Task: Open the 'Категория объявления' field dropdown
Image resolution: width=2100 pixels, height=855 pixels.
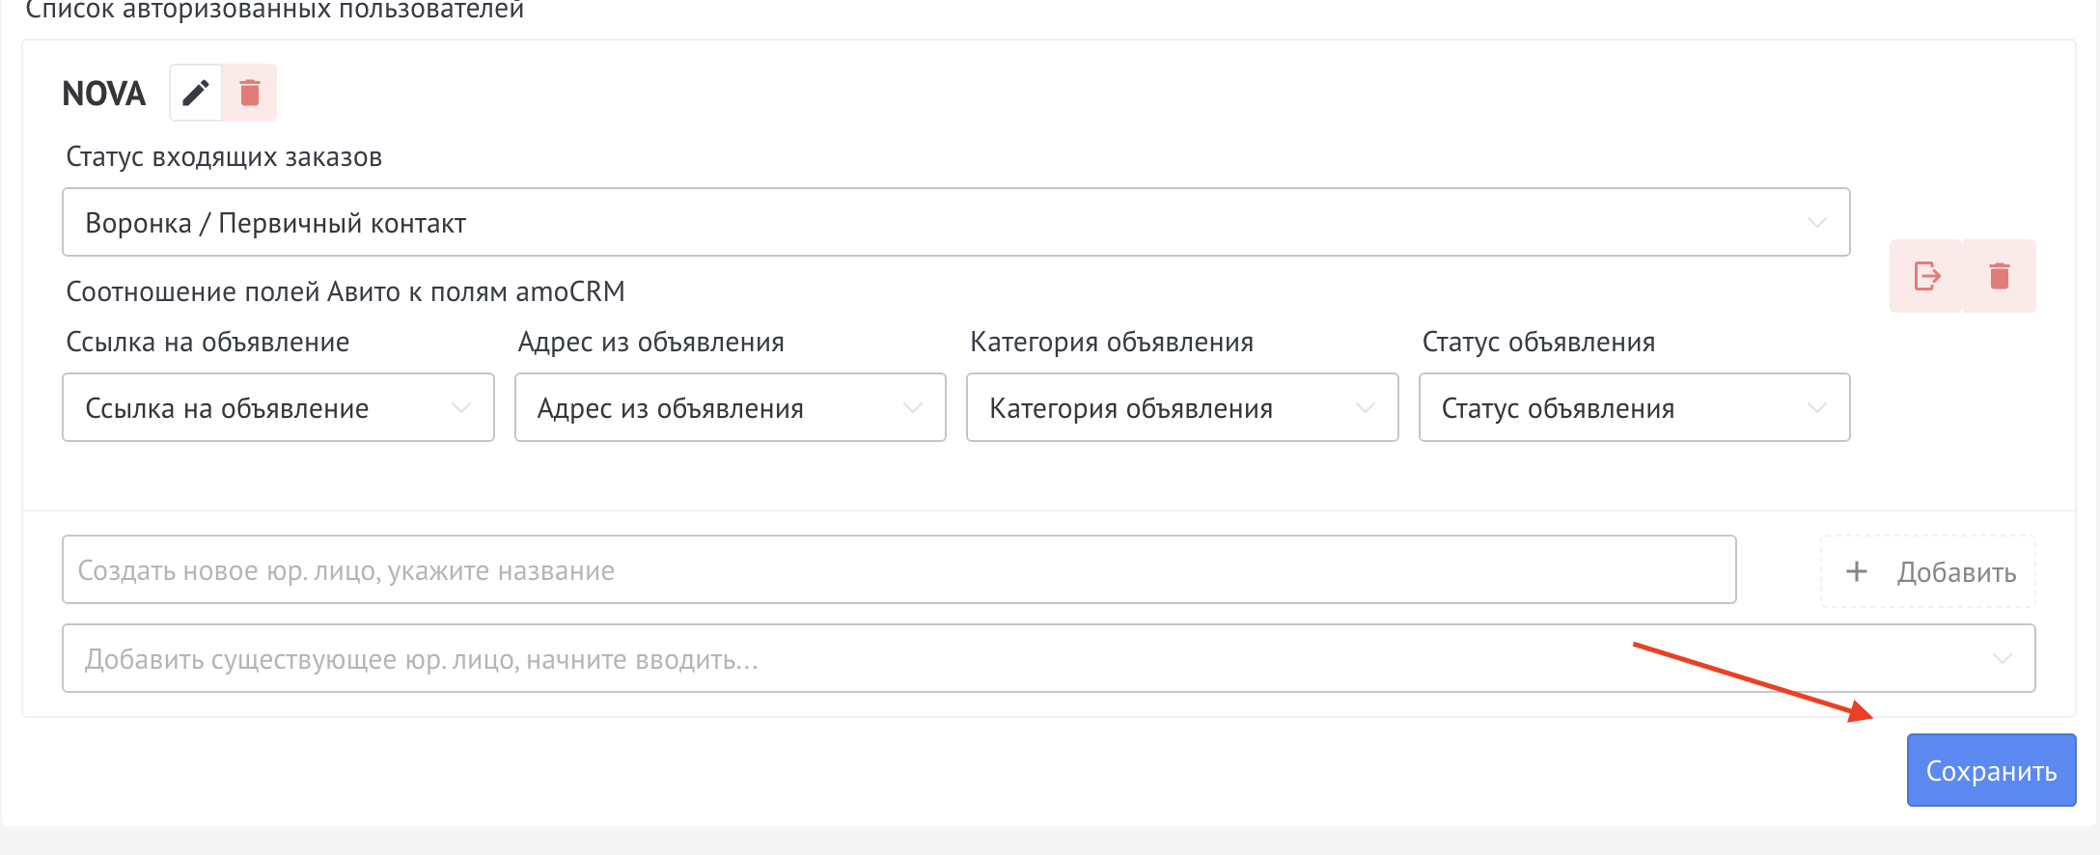Action: 1182,407
